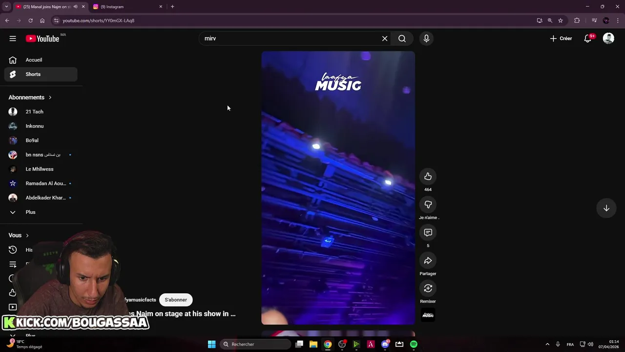Open the volume control in tray

(591, 344)
